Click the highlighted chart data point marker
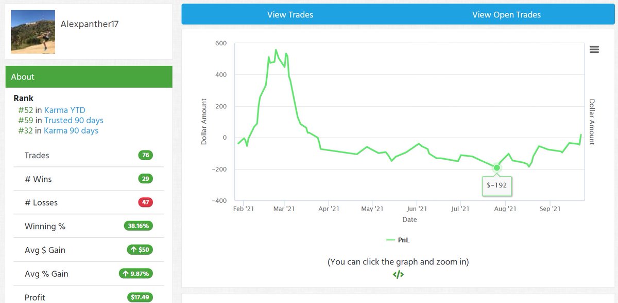This screenshot has height=303, width=618. click(x=496, y=167)
